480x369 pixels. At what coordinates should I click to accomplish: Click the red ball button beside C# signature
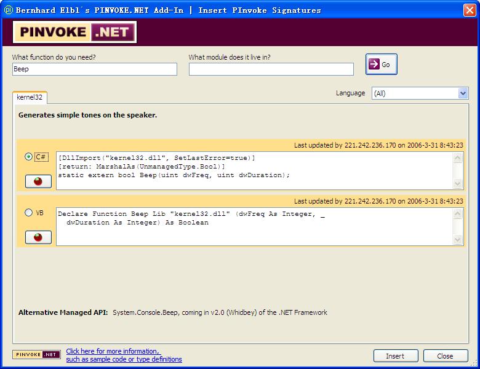pos(38,181)
